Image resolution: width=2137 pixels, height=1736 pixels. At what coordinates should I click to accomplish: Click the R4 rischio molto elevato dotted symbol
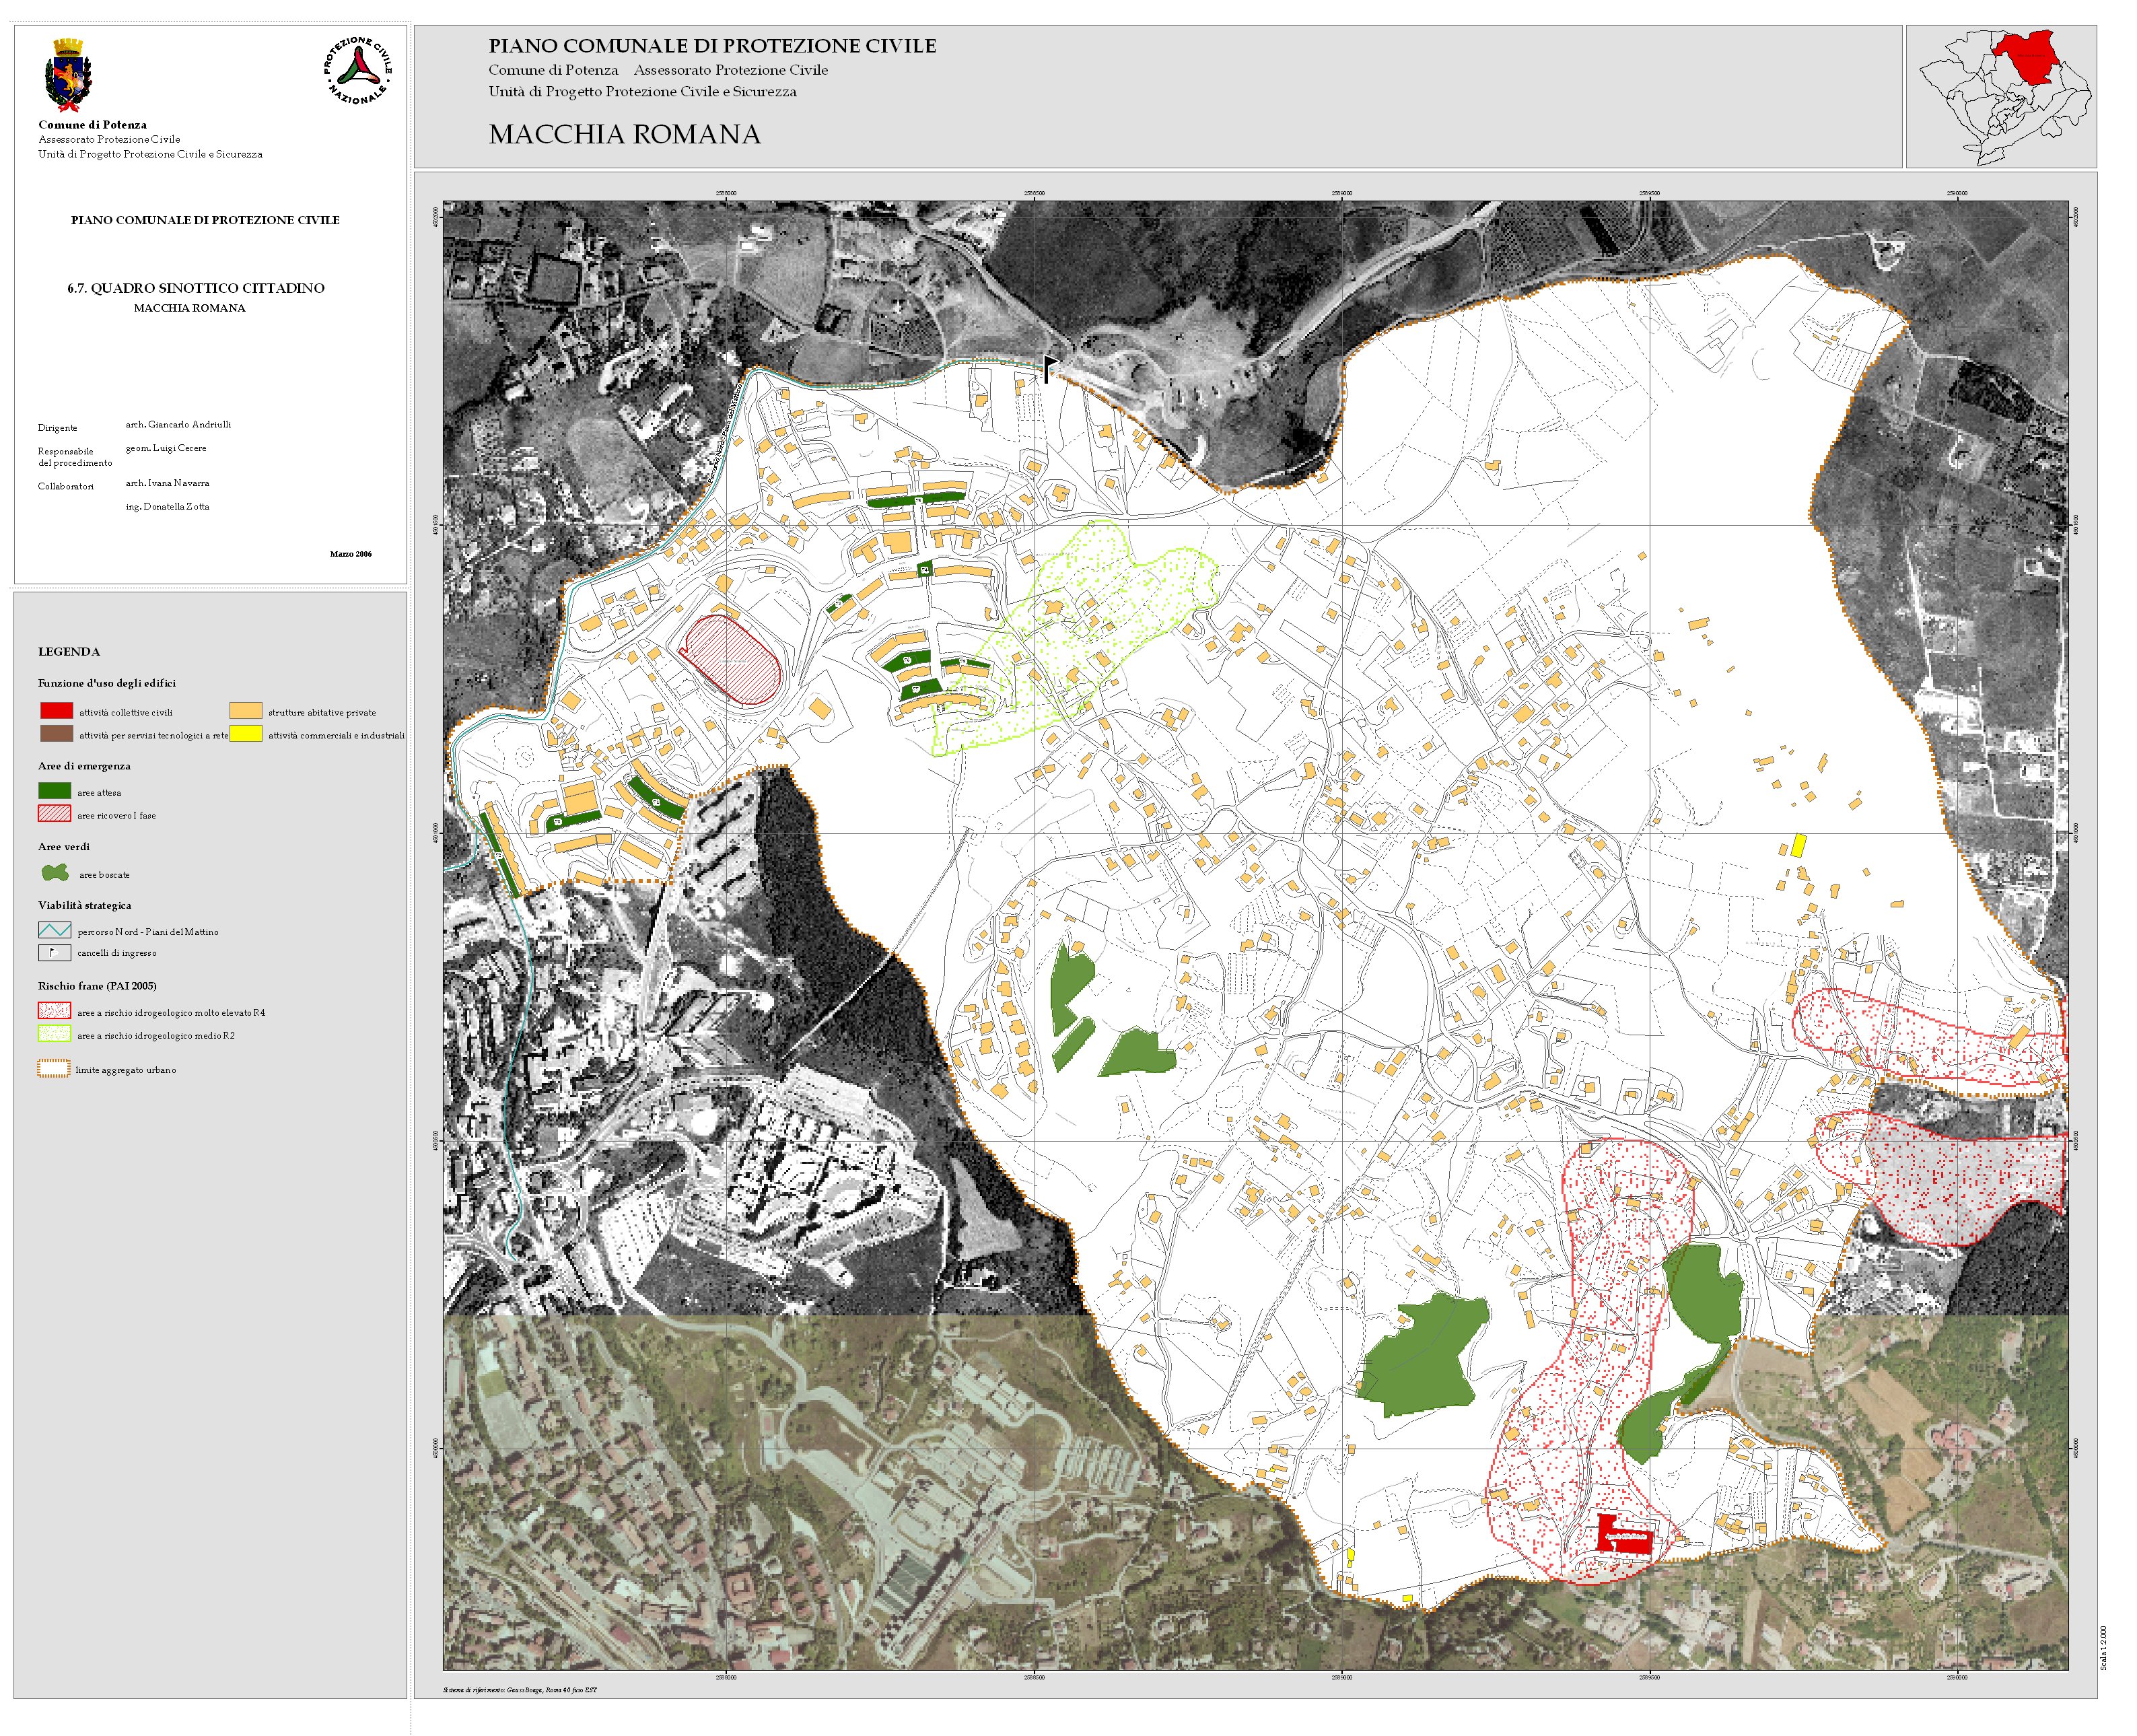coord(54,1011)
